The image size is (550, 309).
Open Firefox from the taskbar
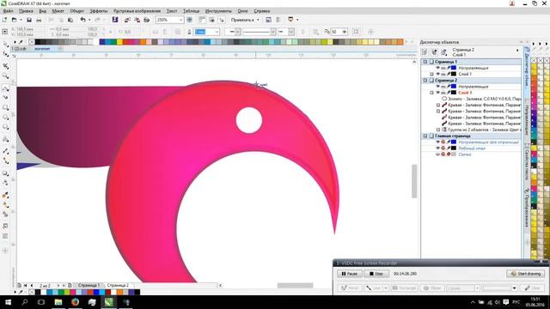[75, 302]
